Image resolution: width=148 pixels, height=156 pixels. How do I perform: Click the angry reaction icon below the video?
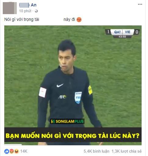point(12,151)
